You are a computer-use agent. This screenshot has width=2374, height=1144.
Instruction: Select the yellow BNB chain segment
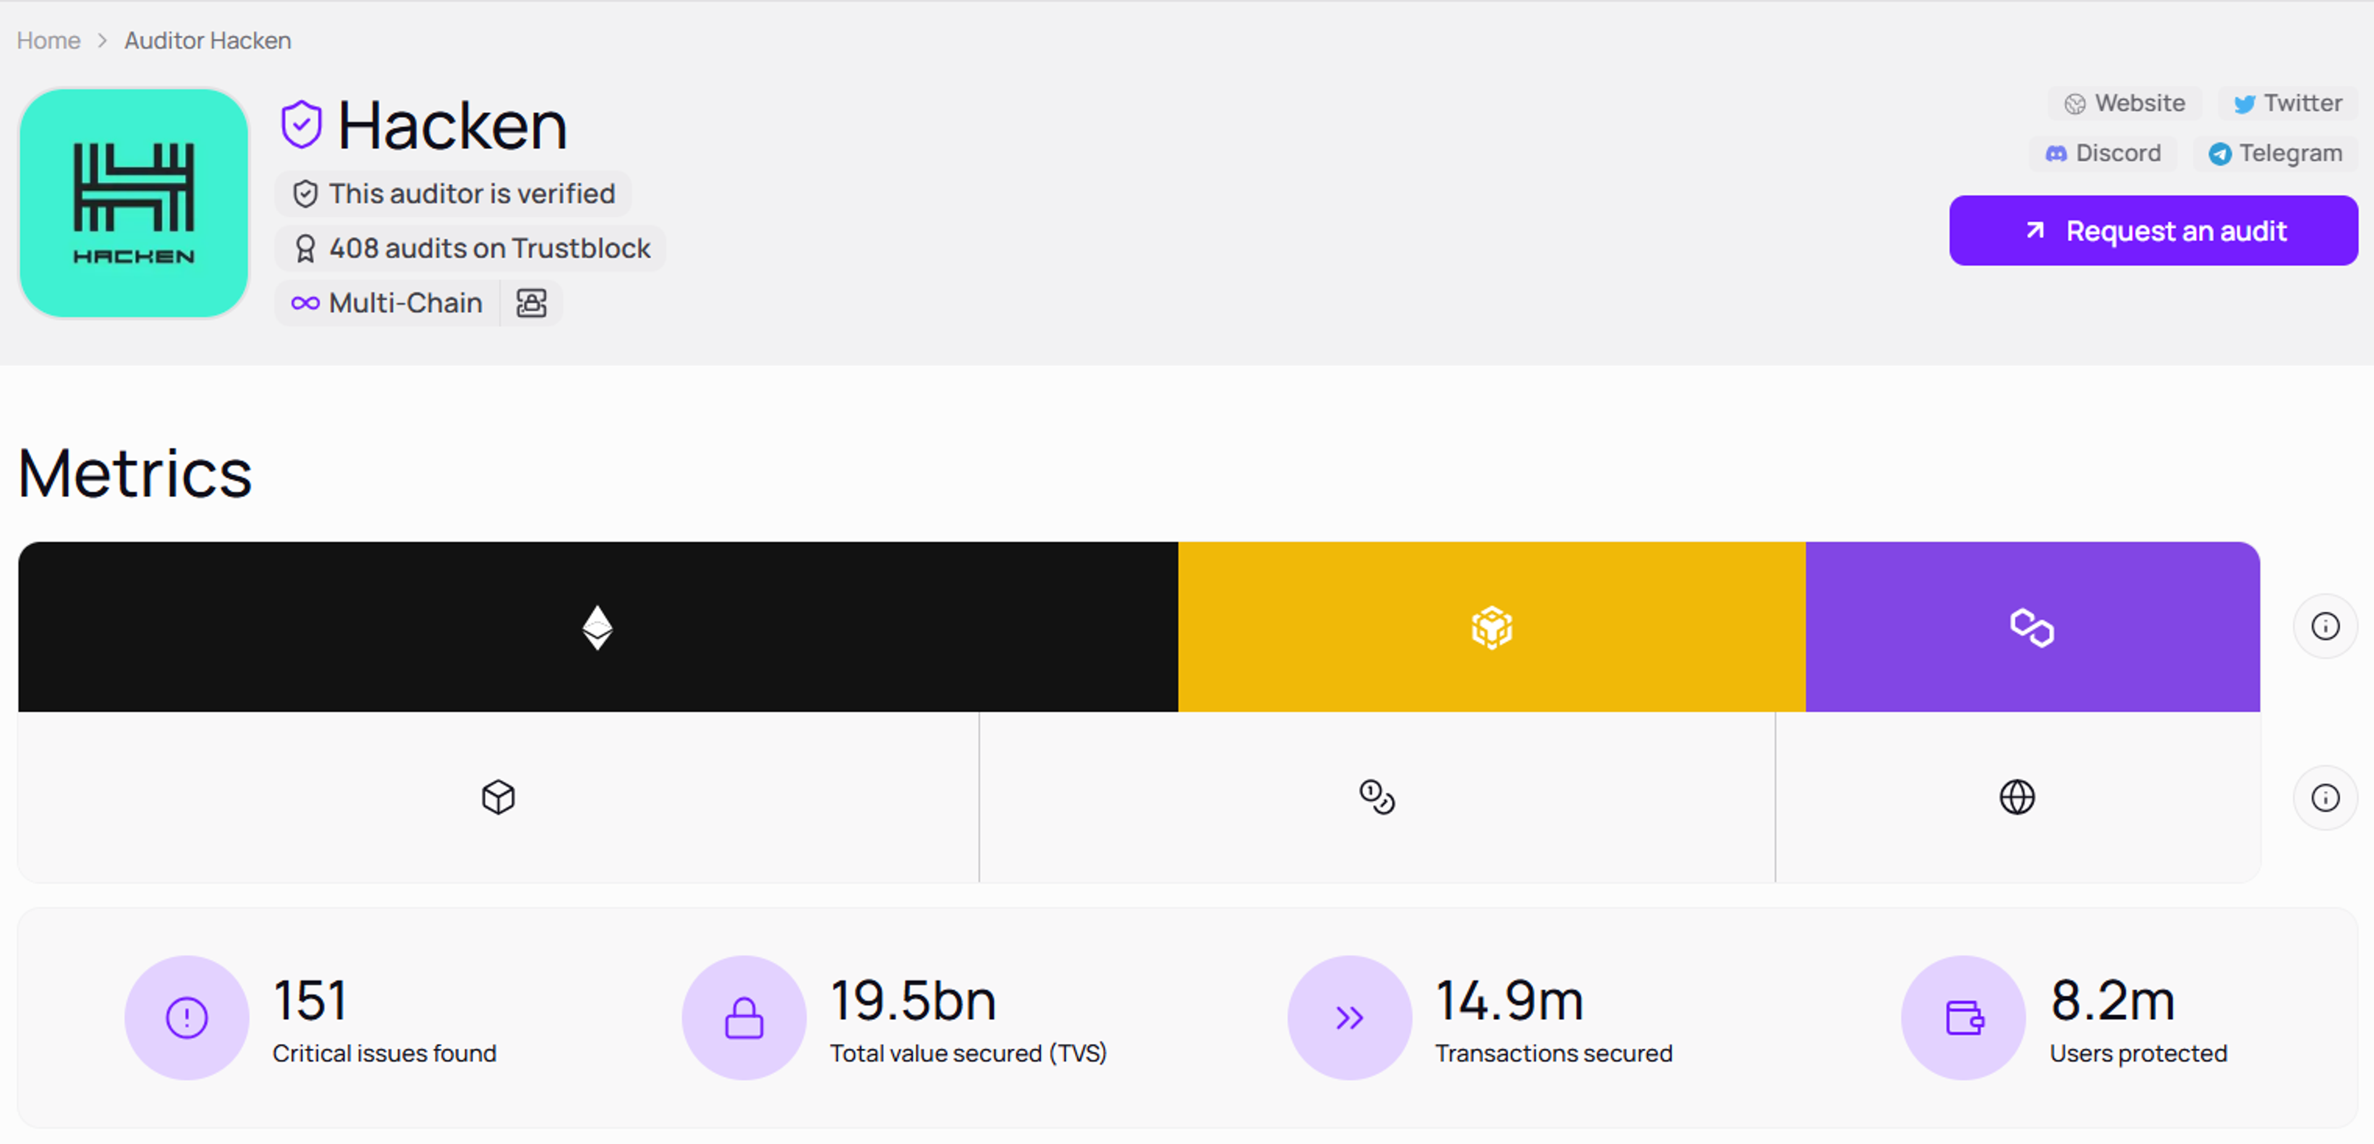click(x=1491, y=626)
